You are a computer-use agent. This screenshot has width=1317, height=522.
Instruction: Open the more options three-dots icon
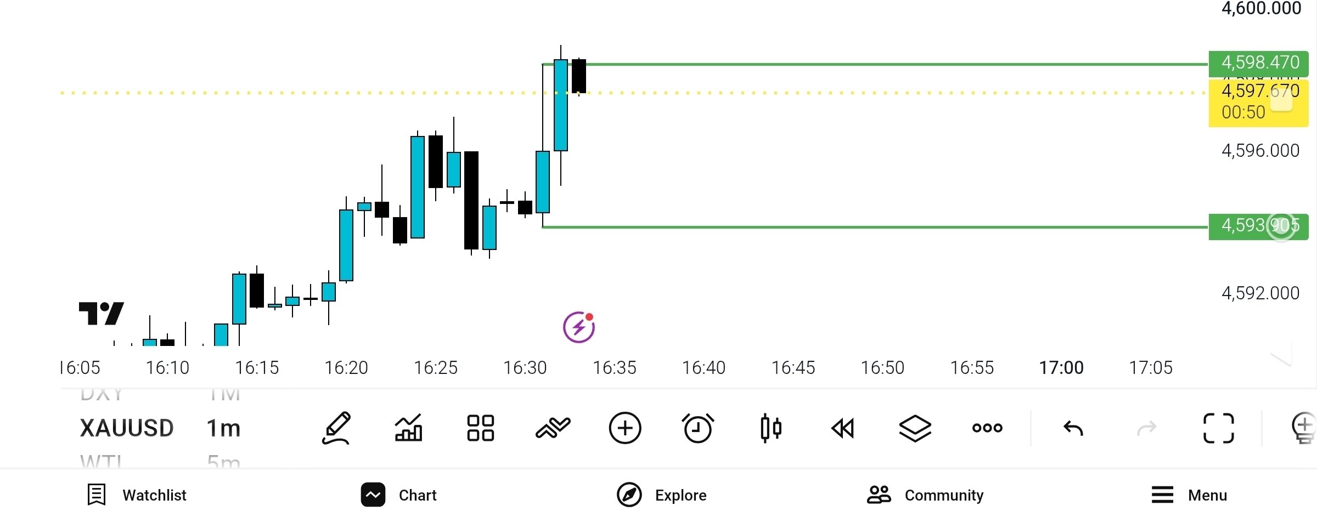pos(987,428)
